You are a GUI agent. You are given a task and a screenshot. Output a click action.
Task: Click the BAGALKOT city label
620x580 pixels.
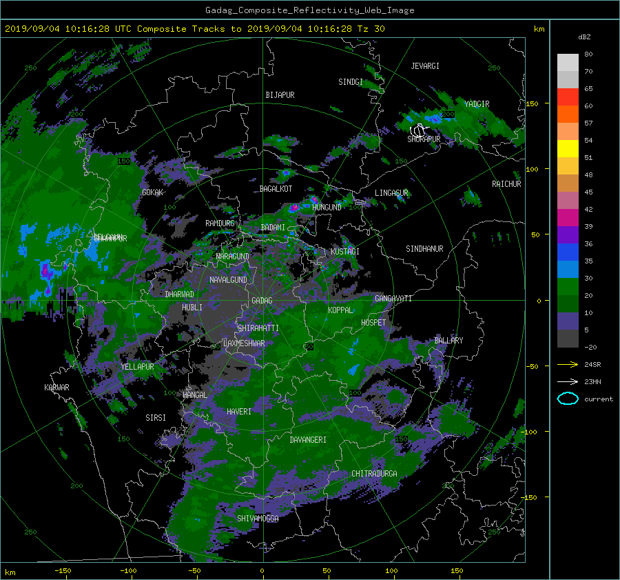pos(276,189)
